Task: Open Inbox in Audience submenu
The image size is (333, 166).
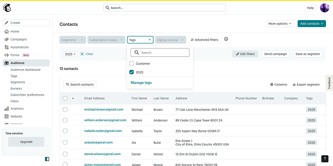Action: tap(14, 101)
